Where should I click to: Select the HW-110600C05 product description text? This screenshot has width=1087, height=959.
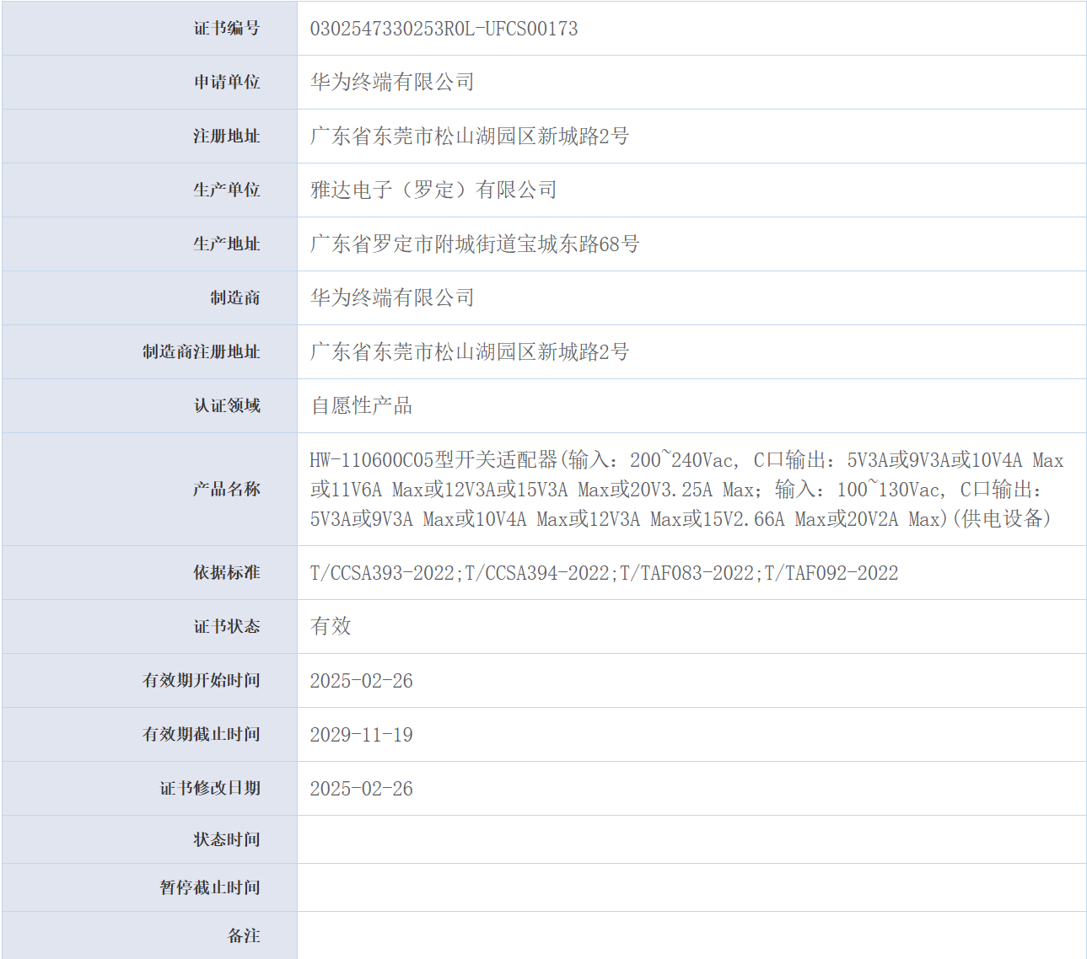(687, 490)
